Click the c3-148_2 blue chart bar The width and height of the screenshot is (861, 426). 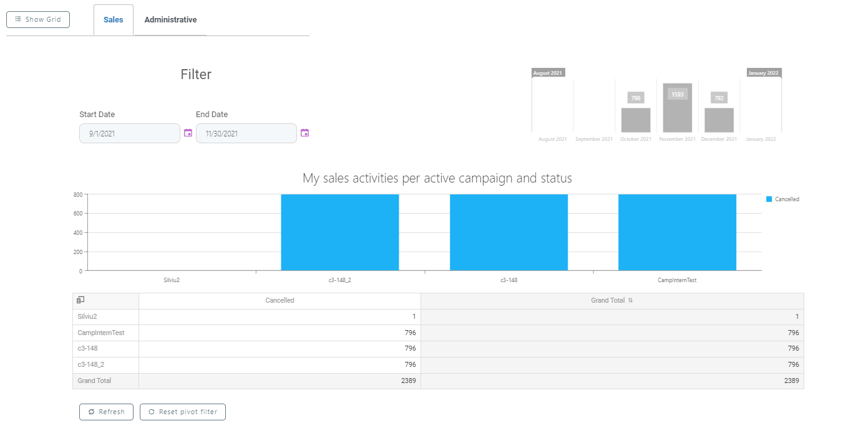(340, 232)
